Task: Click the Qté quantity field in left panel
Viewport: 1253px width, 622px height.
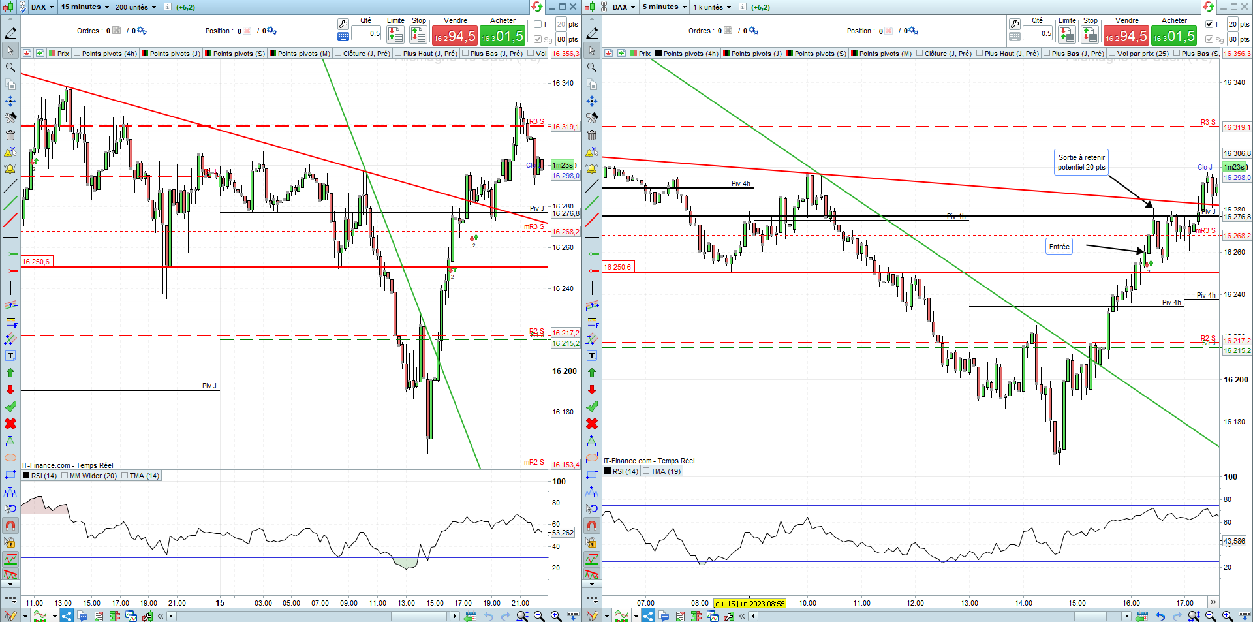Action: click(x=366, y=33)
